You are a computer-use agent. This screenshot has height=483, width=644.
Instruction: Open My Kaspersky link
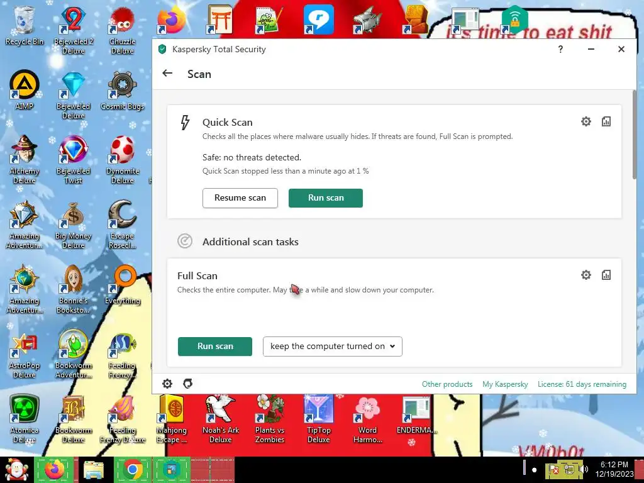tap(505, 384)
